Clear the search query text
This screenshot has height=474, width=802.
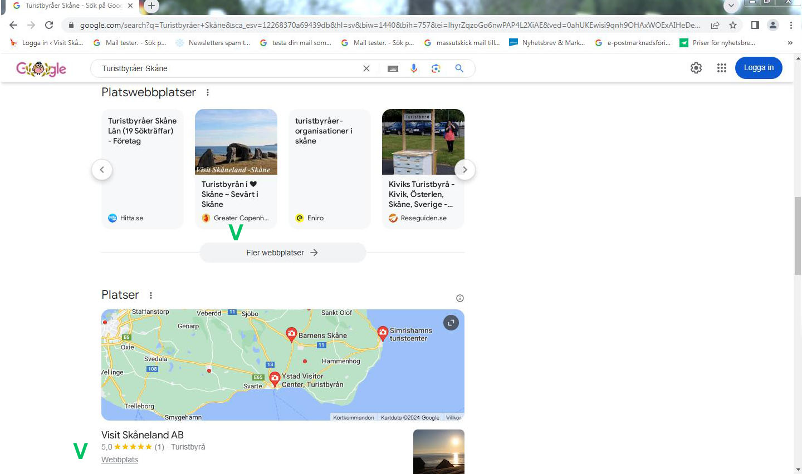coord(366,68)
